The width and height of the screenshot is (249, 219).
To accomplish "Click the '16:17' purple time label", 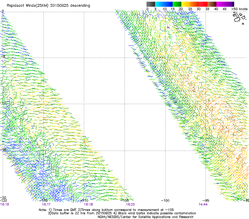I will (46, 205).
